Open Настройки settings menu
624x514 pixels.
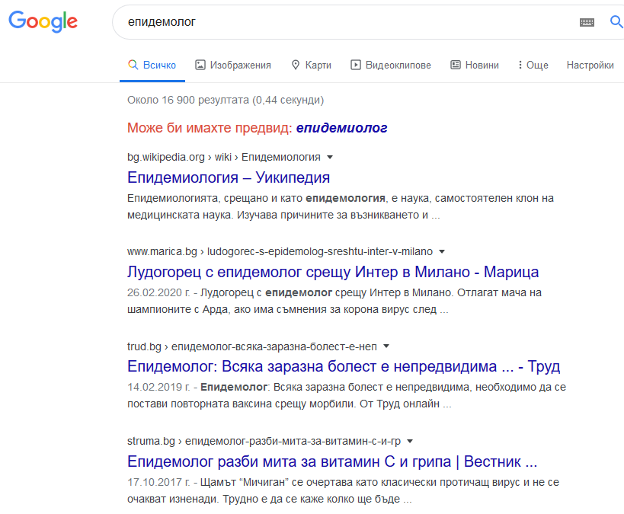click(x=590, y=65)
